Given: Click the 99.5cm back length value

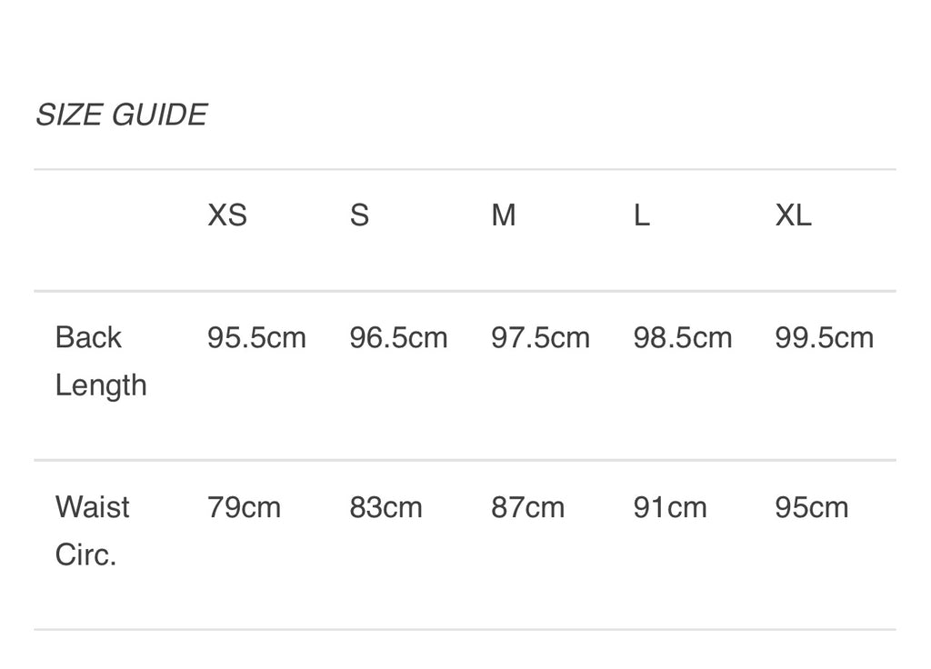Looking at the screenshot, I should (x=824, y=338).
